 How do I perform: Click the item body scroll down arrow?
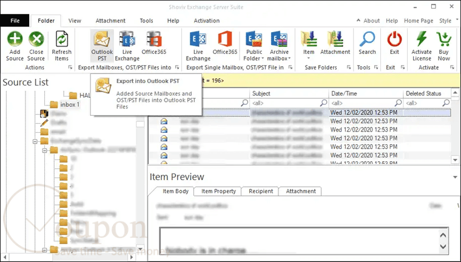point(443,246)
